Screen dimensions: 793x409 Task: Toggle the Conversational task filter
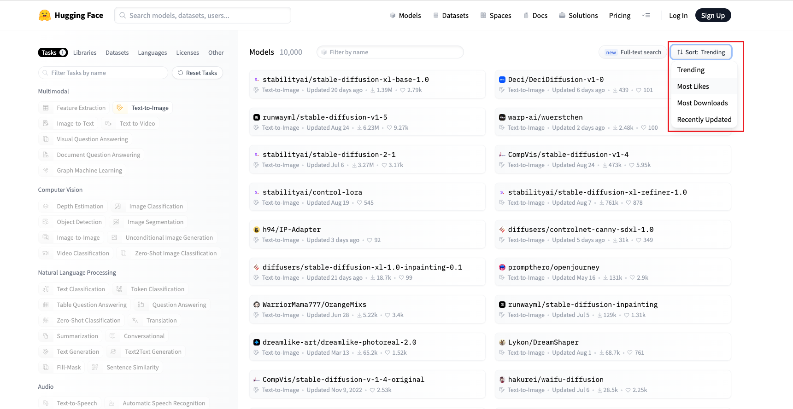tap(137, 336)
